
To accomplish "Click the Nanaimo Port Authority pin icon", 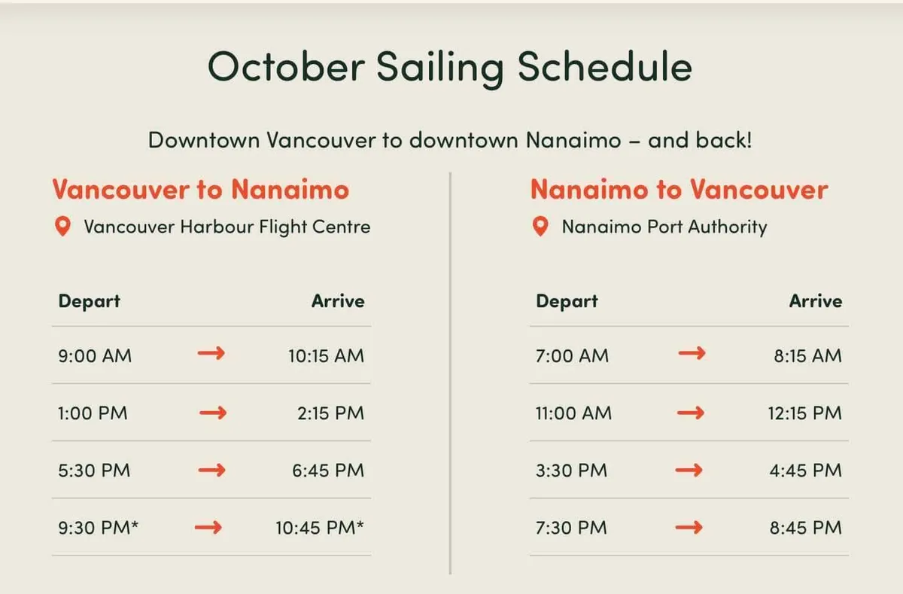I will [x=540, y=227].
